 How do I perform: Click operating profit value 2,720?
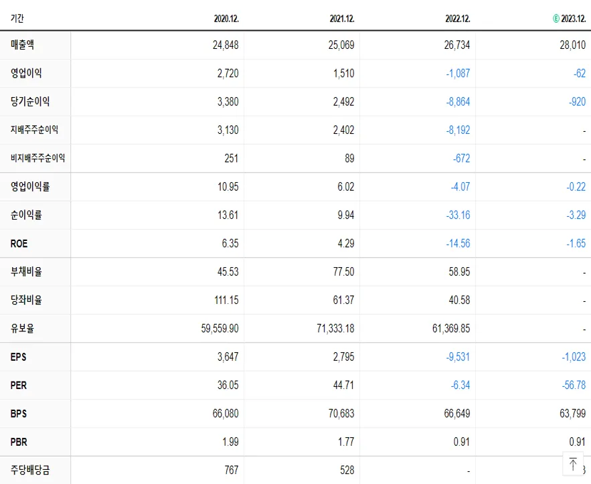pos(228,74)
